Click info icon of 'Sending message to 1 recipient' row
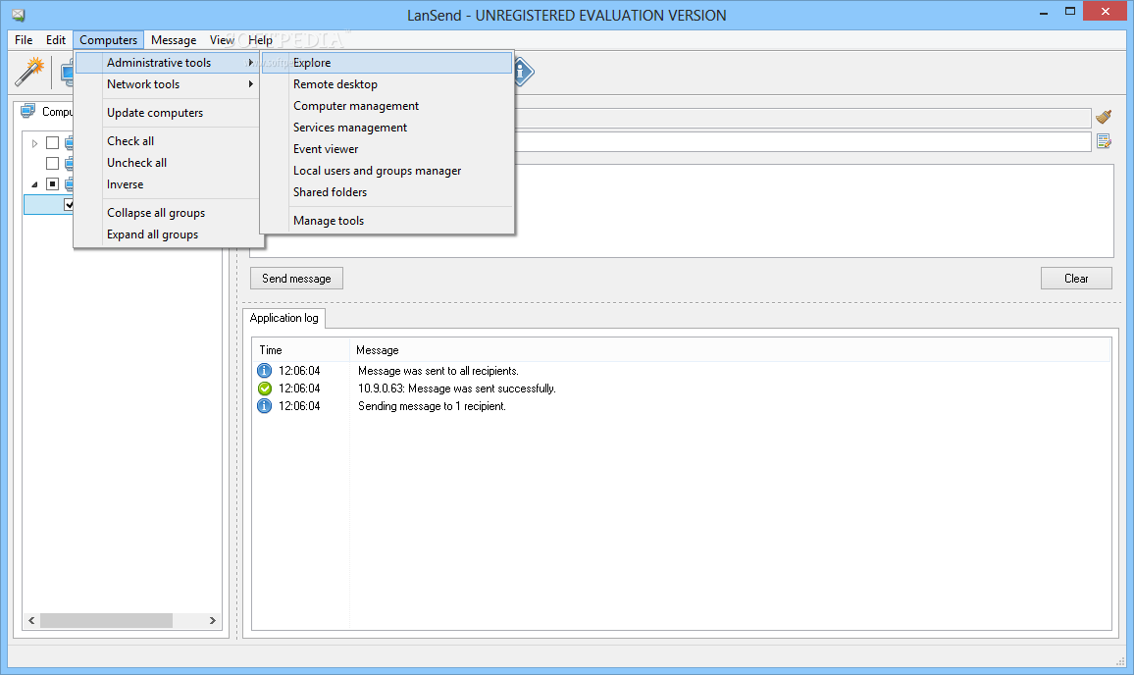Image resolution: width=1134 pixels, height=675 pixels. tap(265, 406)
